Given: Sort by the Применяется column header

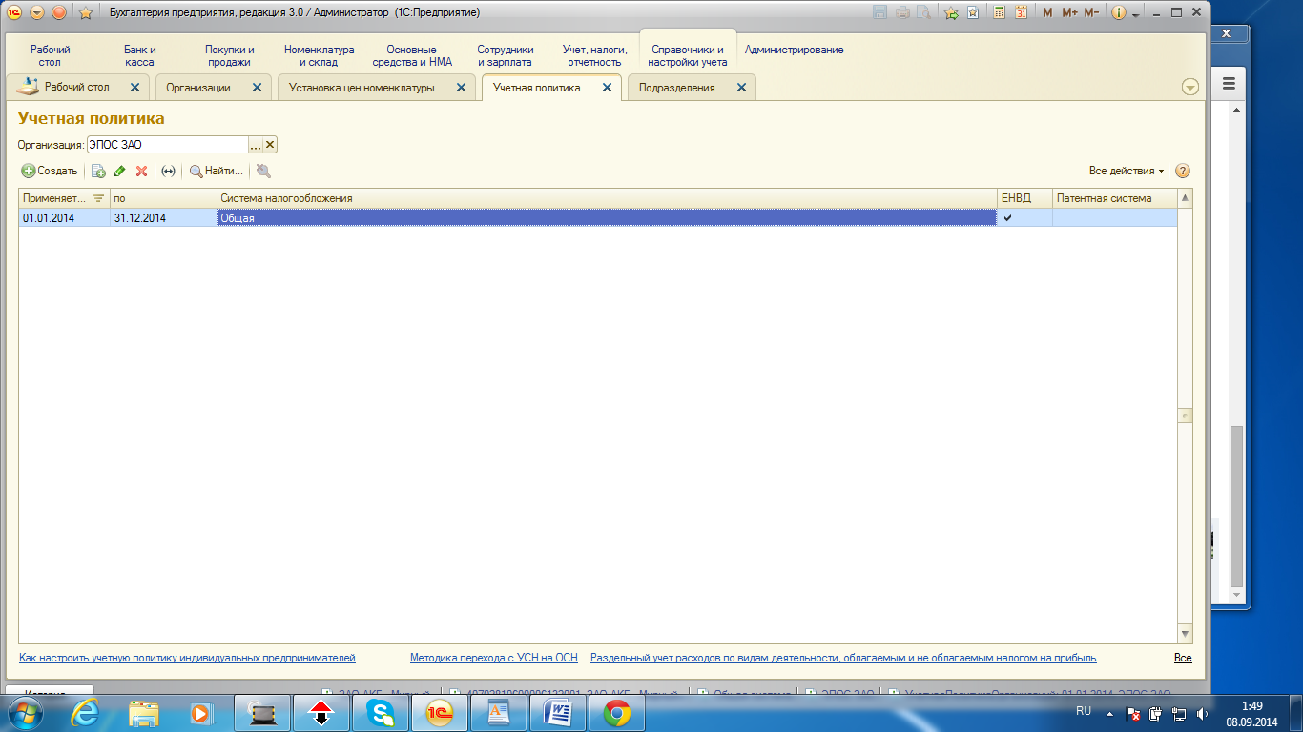Looking at the screenshot, I should point(64,198).
